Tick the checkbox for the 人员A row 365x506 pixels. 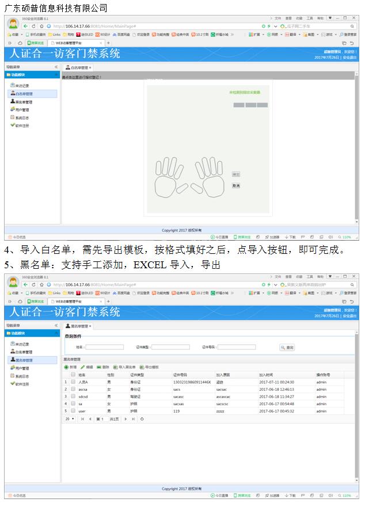click(73, 382)
